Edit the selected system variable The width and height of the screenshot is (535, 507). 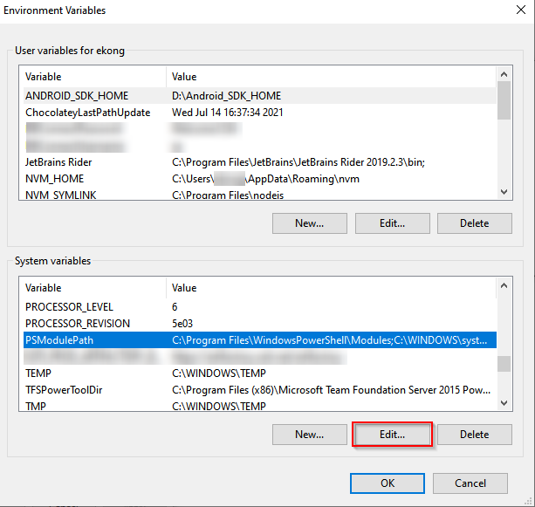click(x=392, y=434)
